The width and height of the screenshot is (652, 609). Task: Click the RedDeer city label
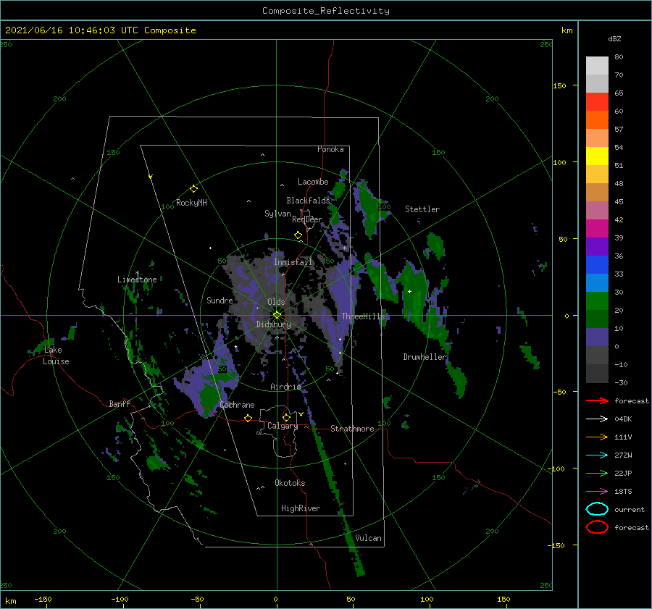point(307,219)
